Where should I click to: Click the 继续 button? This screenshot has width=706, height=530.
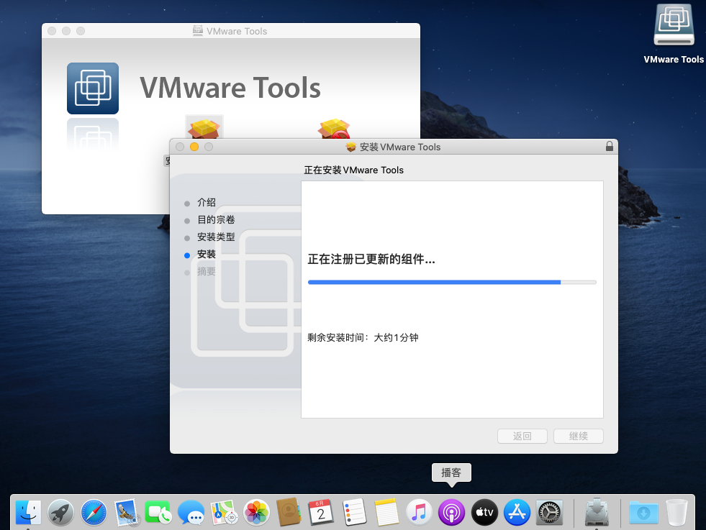(x=579, y=436)
